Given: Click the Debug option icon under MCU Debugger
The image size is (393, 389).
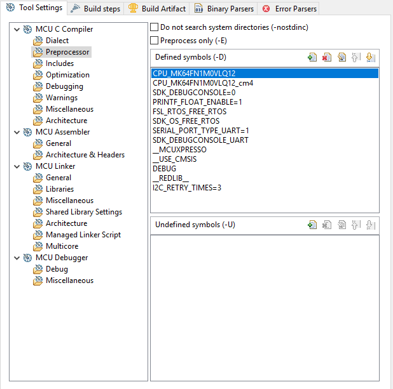Looking at the screenshot, I should [x=38, y=269].
